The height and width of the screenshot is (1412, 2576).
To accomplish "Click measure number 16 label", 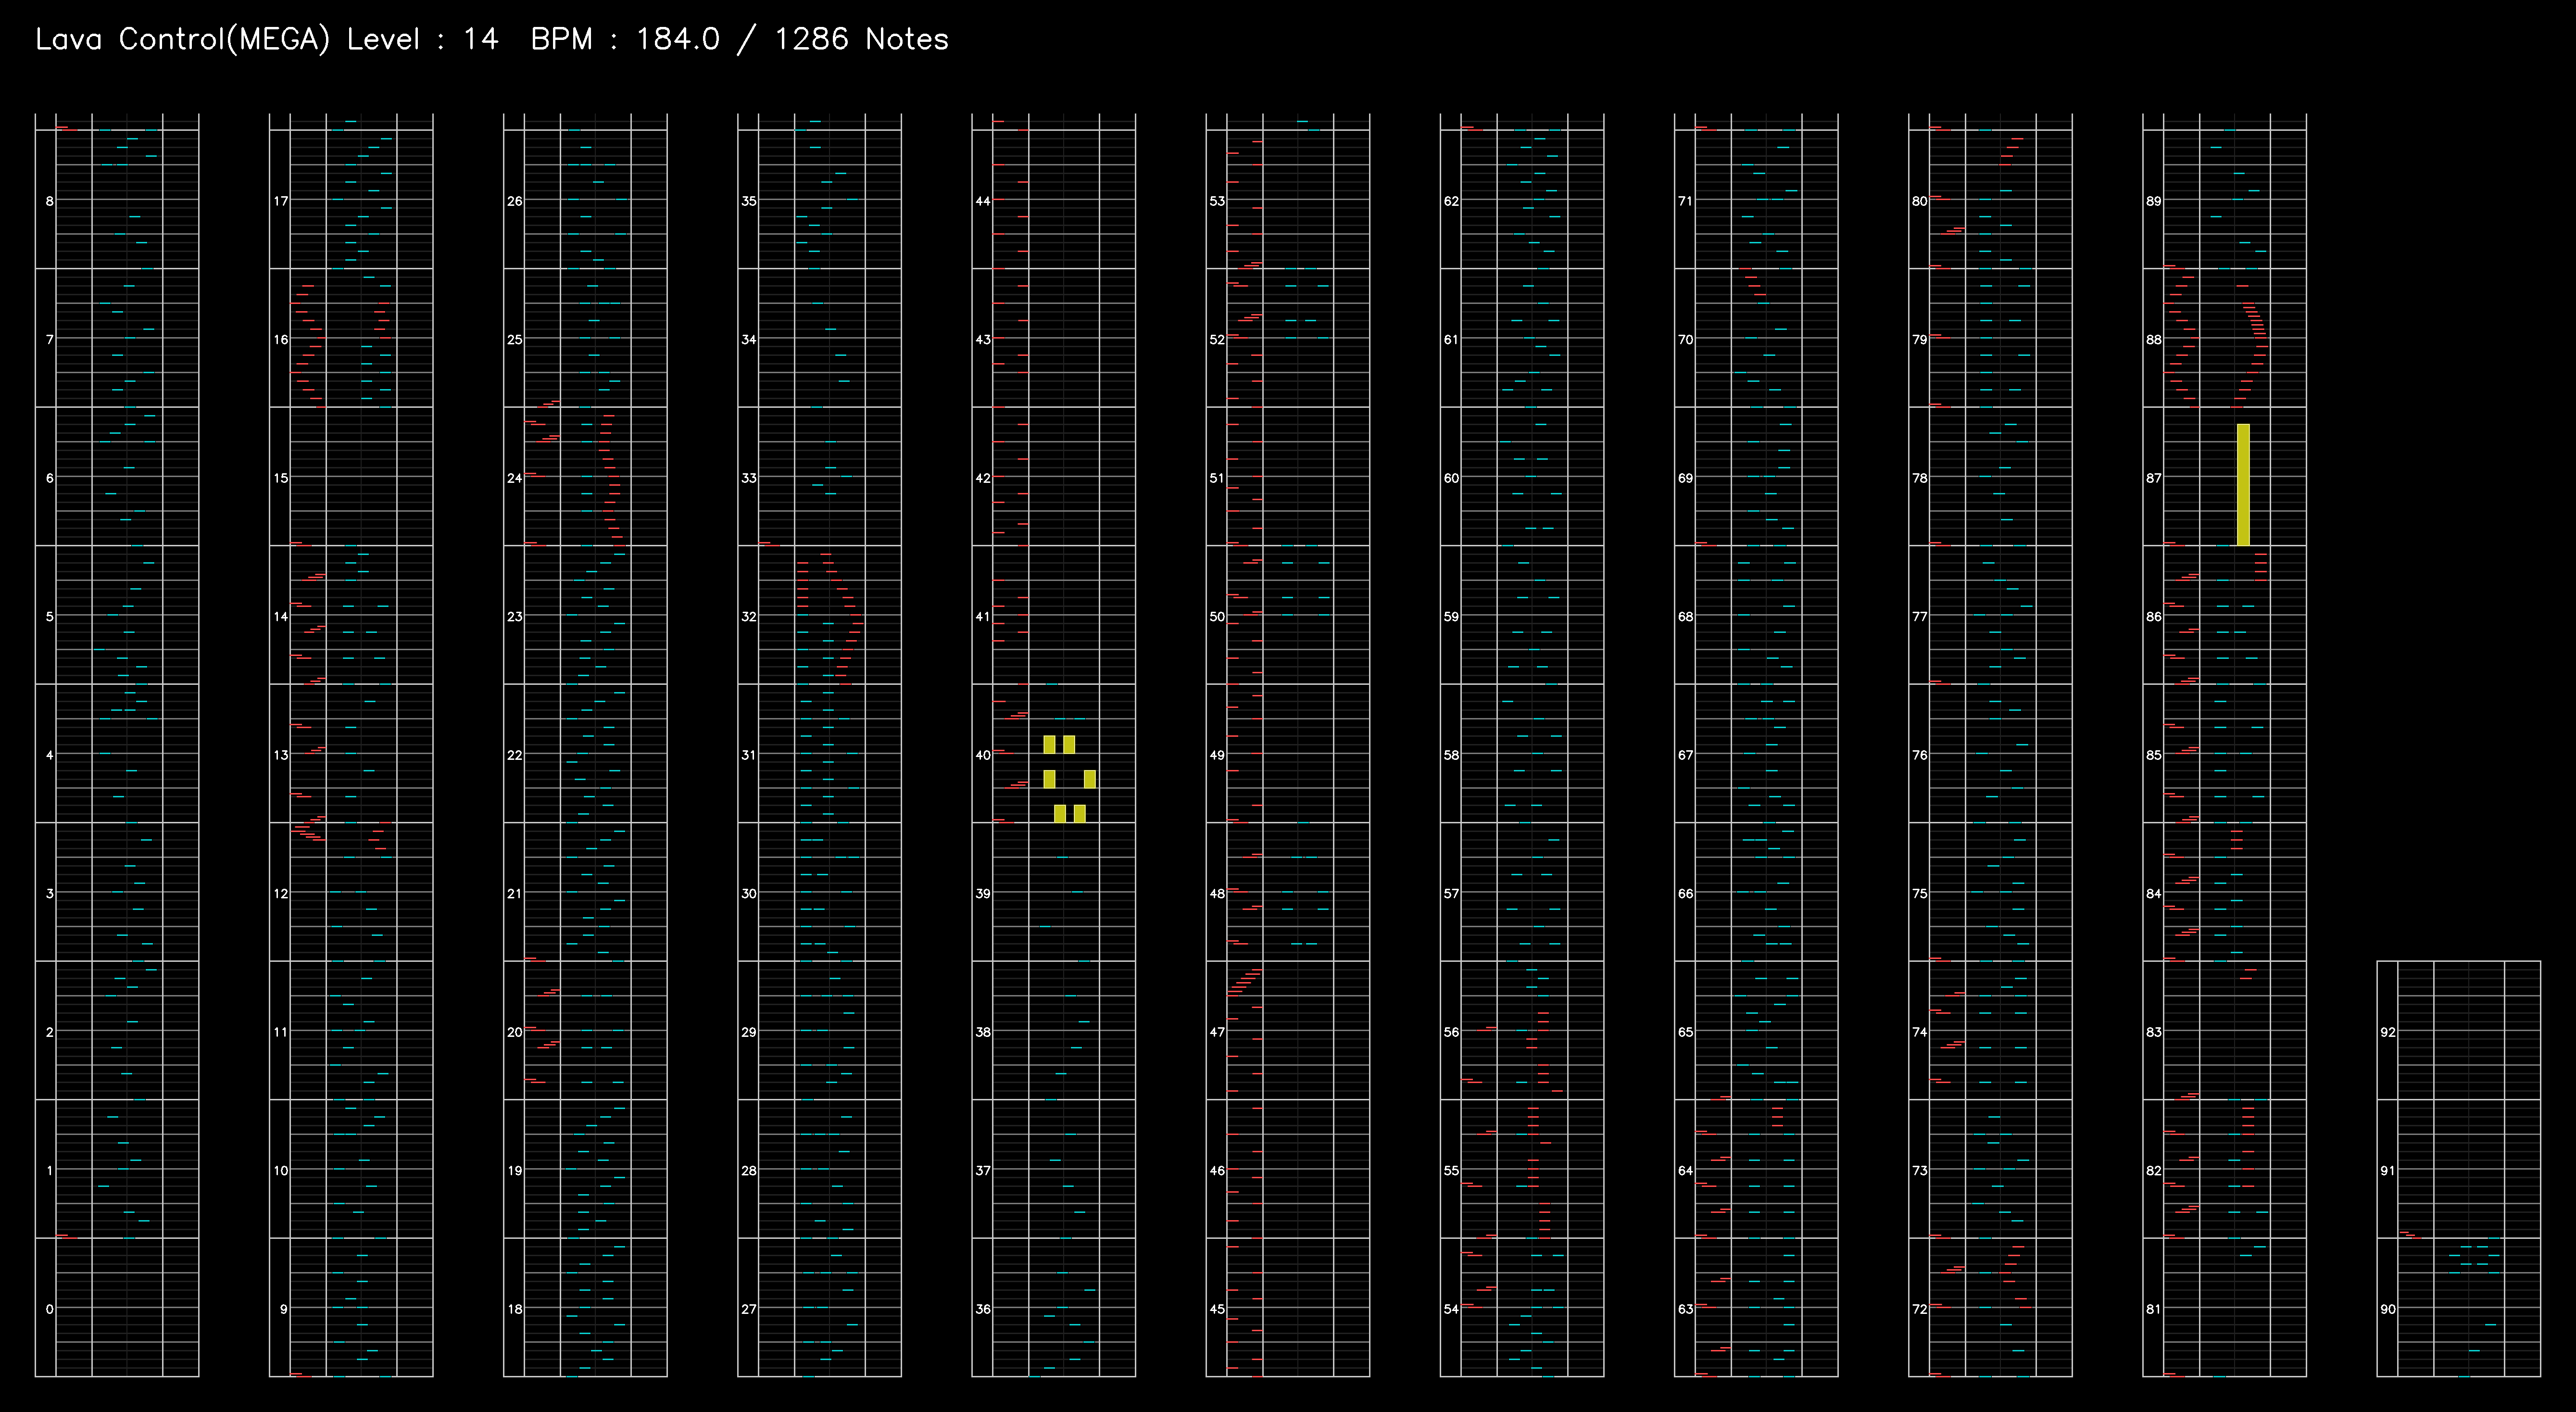I will click(281, 340).
